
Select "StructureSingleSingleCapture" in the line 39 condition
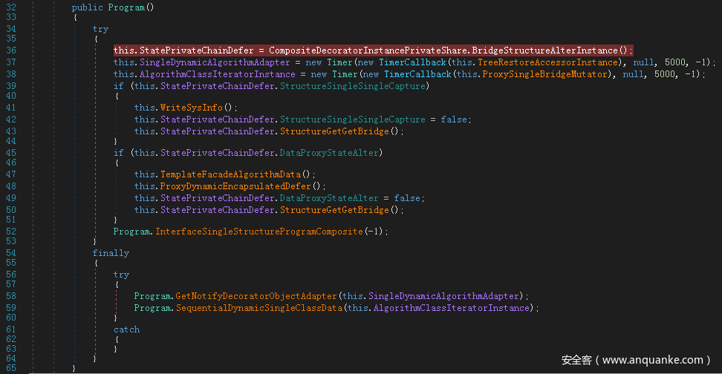[x=353, y=86]
